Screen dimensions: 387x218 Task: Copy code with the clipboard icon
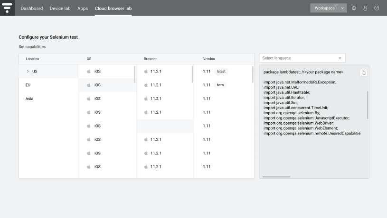[364, 73]
